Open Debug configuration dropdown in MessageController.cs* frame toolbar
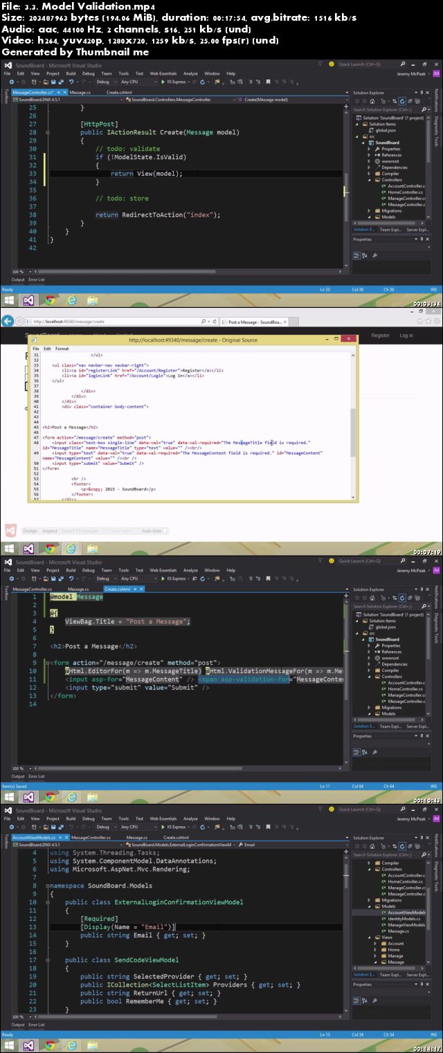The image size is (443, 1053). (x=106, y=82)
